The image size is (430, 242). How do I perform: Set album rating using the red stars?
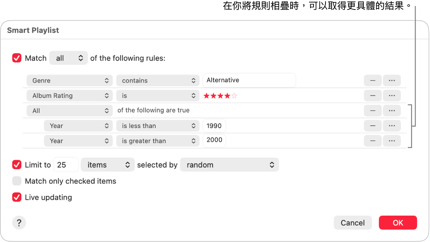coord(220,96)
